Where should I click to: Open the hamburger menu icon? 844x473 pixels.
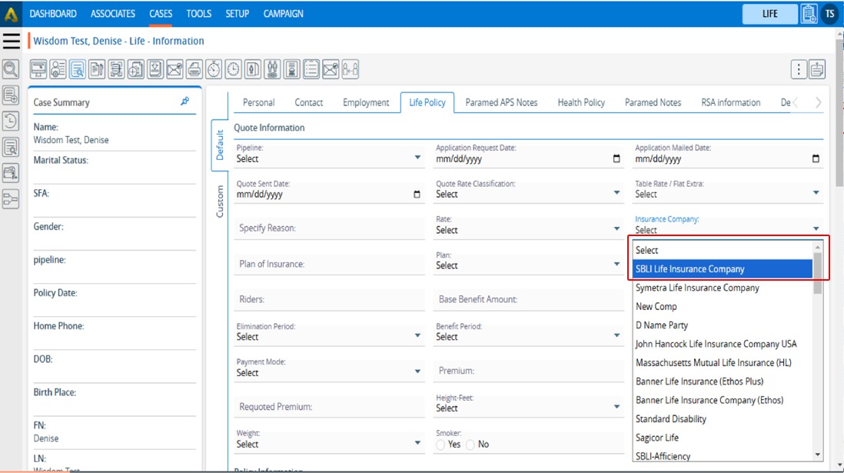point(12,41)
